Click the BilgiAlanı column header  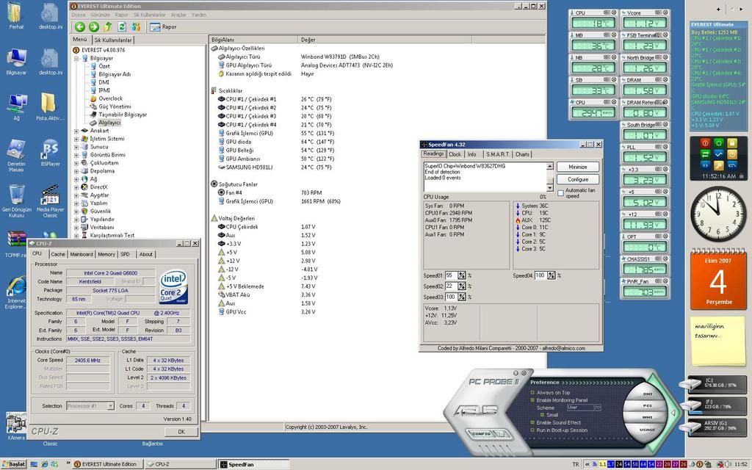click(x=253, y=40)
